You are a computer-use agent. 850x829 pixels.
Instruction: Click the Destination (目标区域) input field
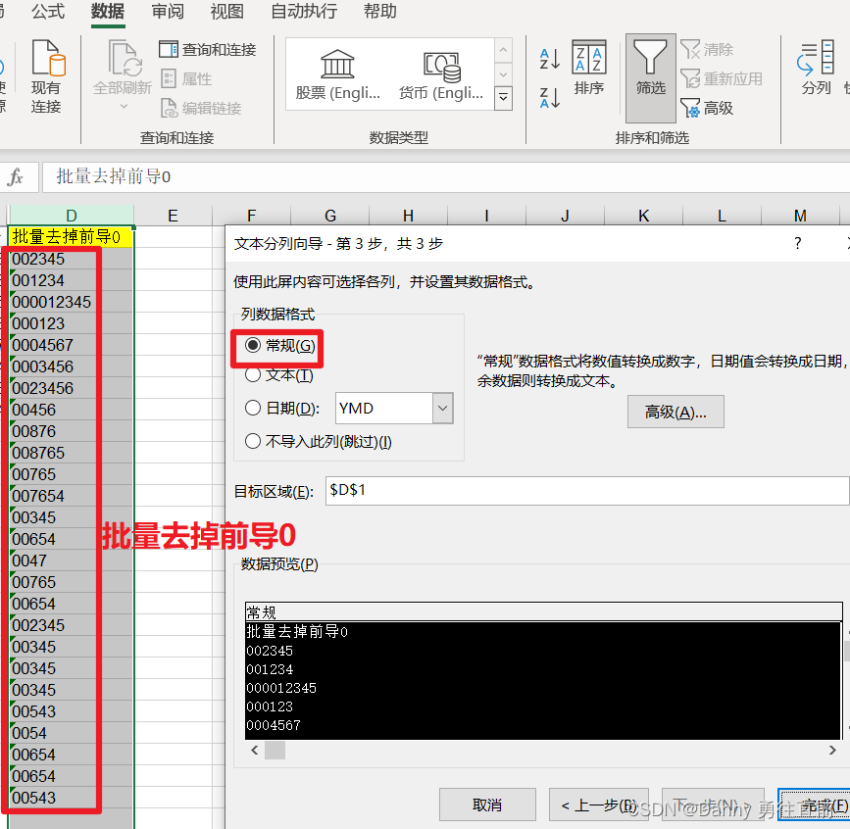point(587,491)
